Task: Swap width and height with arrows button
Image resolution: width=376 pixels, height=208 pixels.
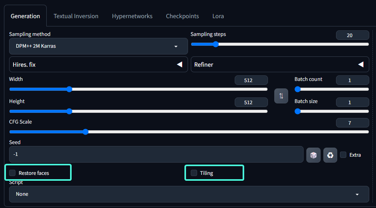Action: [x=281, y=96]
